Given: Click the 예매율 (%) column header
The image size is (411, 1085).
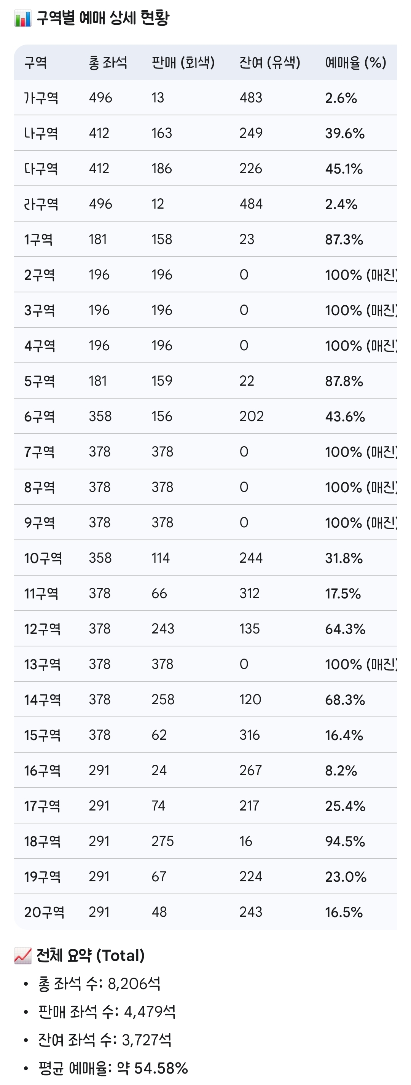Looking at the screenshot, I should click(x=356, y=63).
